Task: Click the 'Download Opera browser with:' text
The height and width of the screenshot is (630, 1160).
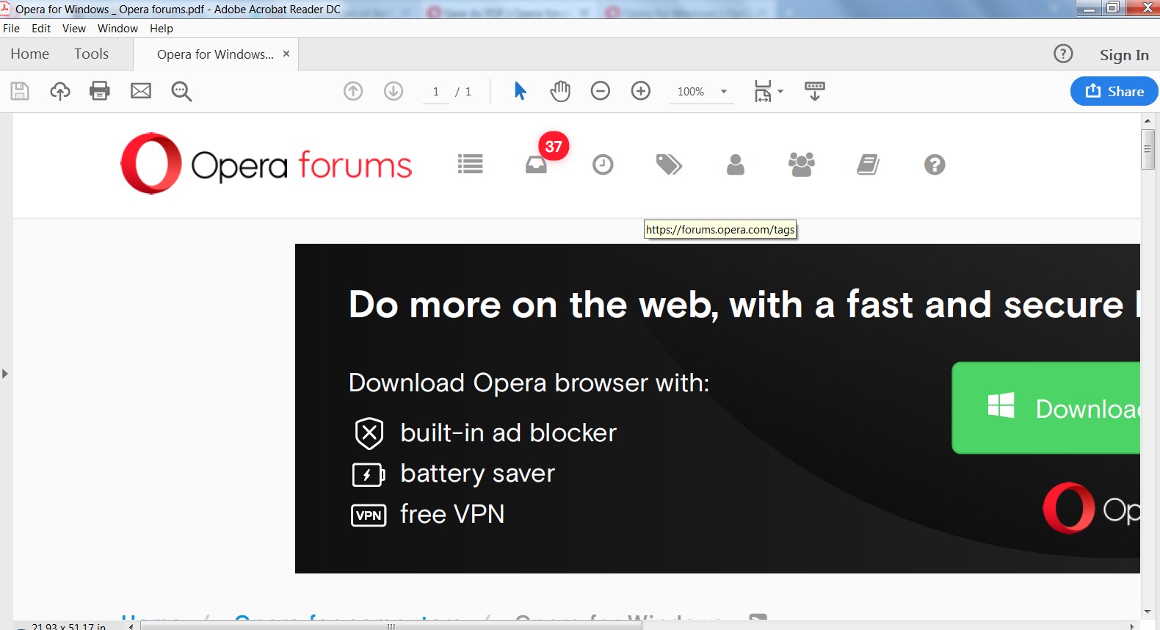Action: tap(529, 383)
